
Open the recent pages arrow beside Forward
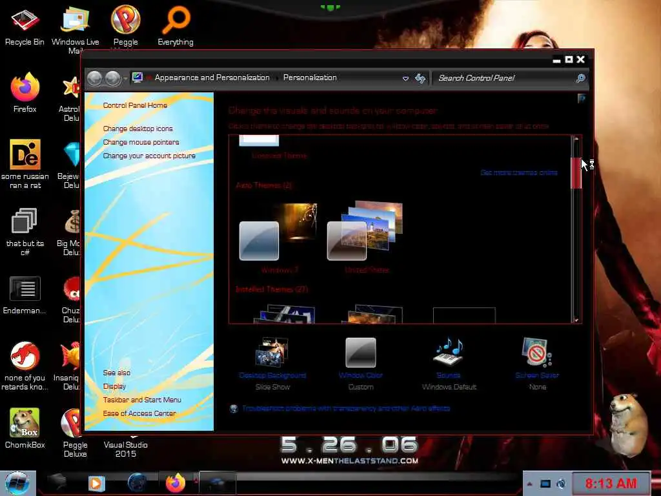click(x=125, y=79)
